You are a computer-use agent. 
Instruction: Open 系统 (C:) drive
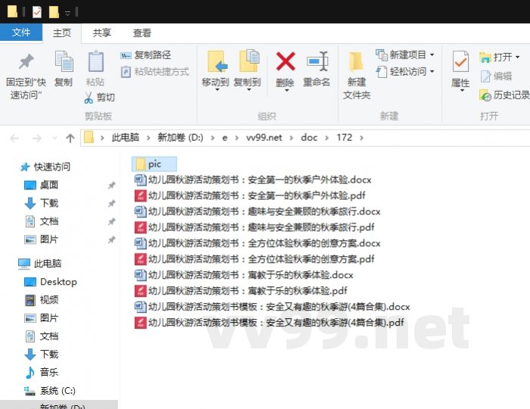50,391
